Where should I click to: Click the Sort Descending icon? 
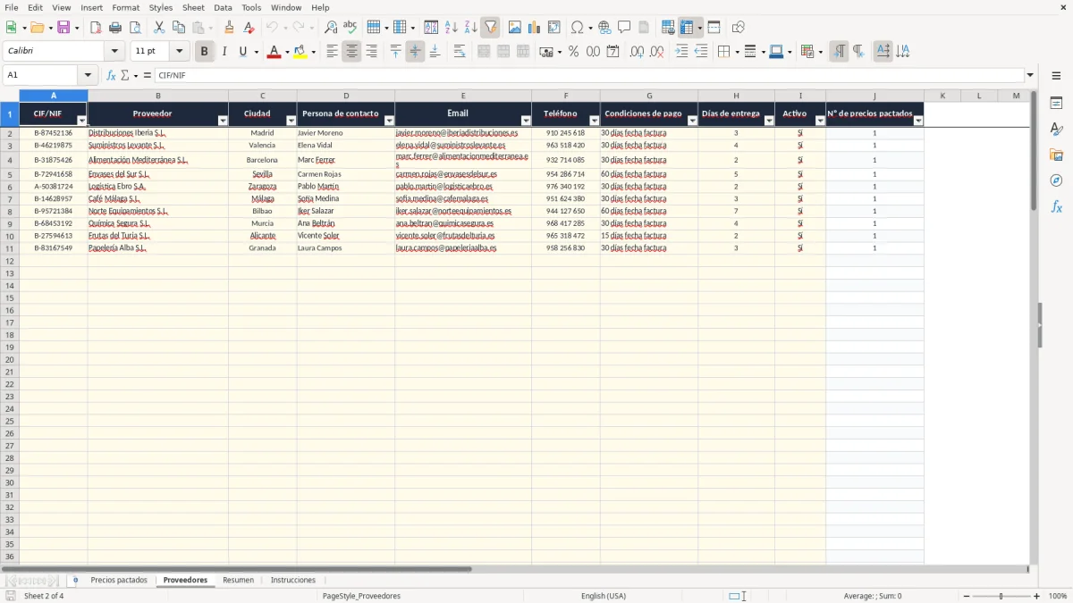471,28
